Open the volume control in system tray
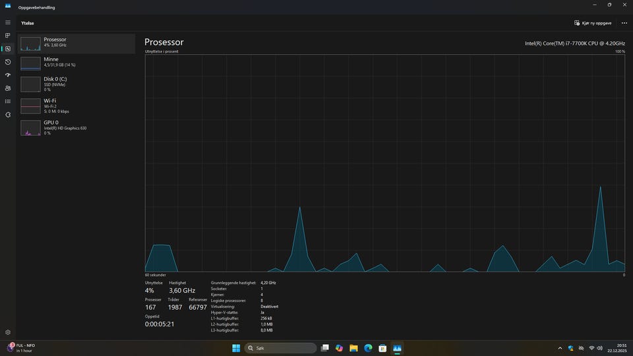This screenshot has height=356, width=633. (x=601, y=348)
